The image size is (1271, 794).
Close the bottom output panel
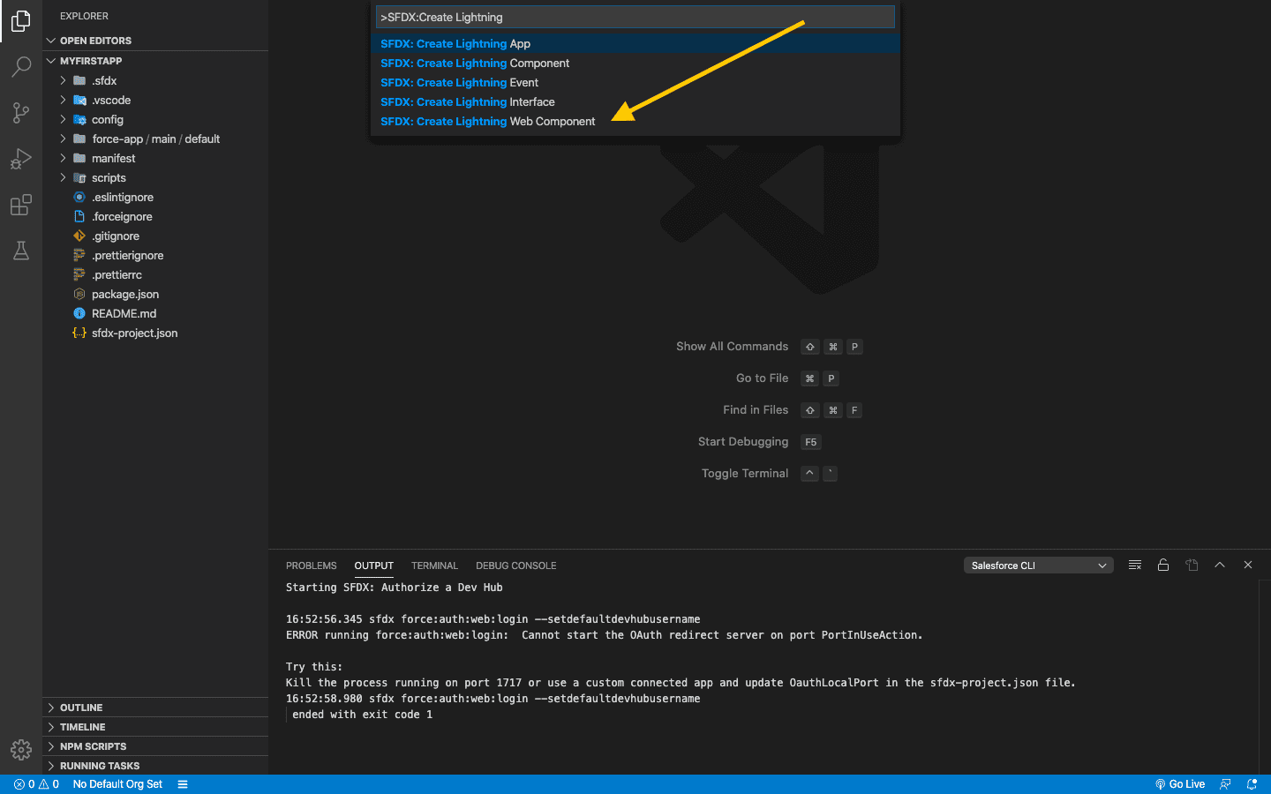[x=1248, y=565]
